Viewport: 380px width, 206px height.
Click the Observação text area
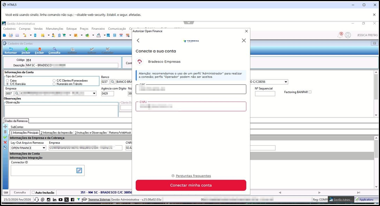tap(61, 110)
